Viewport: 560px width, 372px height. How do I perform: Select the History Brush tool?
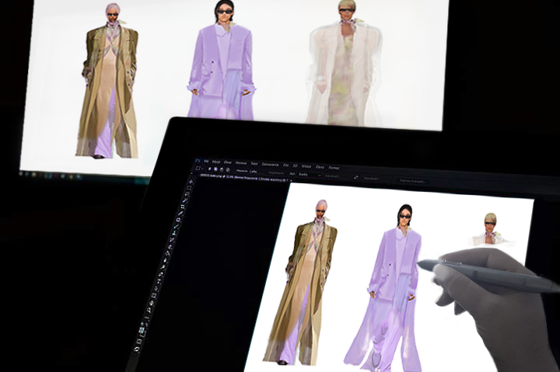(x=172, y=240)
